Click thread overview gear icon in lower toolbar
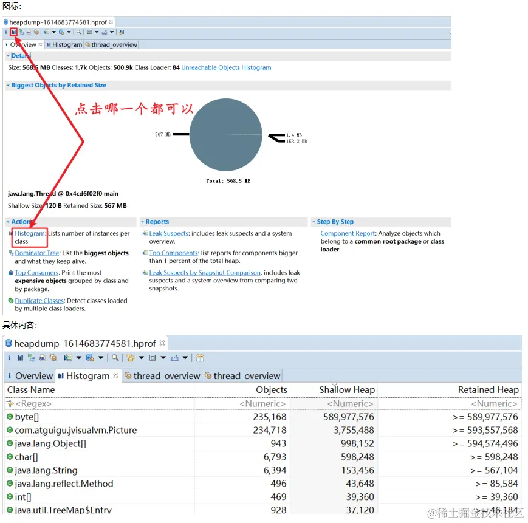Screen dimensions: 528x523 pyautogui.click(x=53, y=358)
